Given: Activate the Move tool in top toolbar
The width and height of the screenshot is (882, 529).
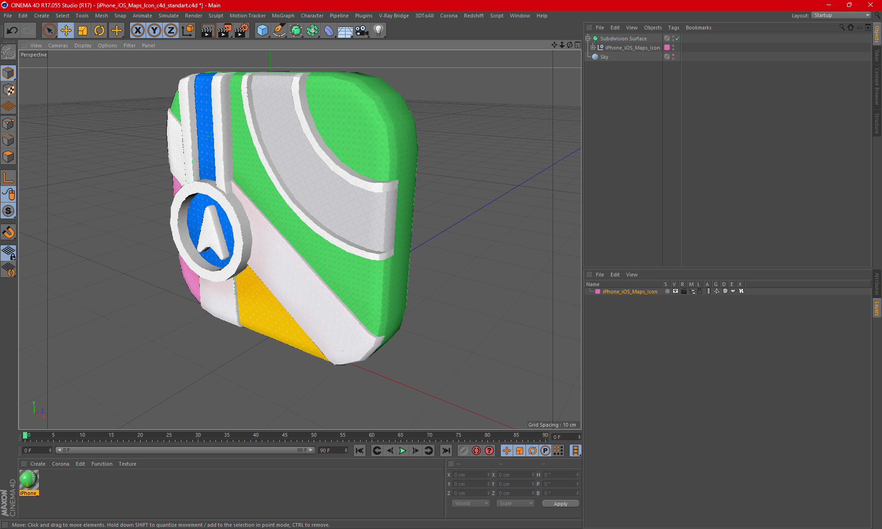Looking at the screenshot, I should [66, 31].
